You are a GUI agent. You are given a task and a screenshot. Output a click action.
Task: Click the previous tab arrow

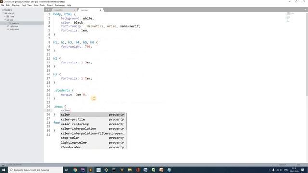pos(47,10)
